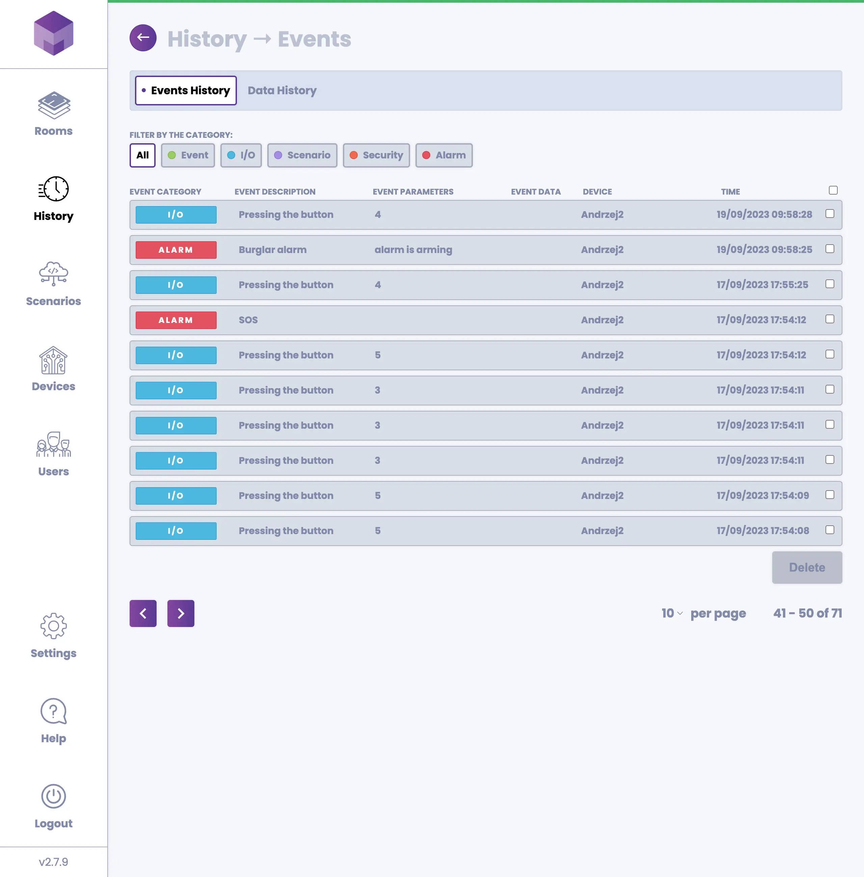Click the Delete button
The image size is (864, 877).
806,568
